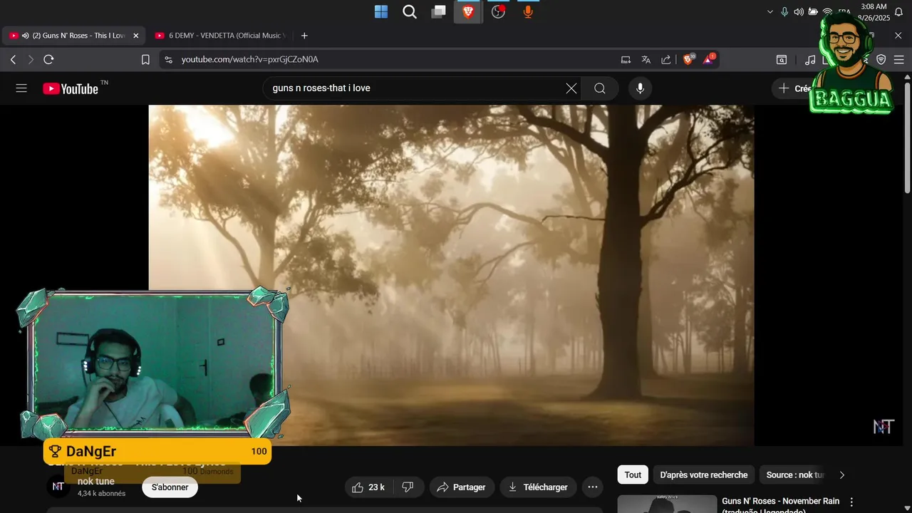Select the Tout filter chip
The width and height of the screenshot is (912, 513).
pos(633,475)
